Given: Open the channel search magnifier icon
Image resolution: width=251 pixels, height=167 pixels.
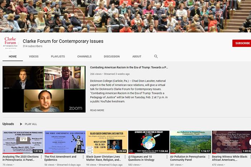Looking at the screenshot, I should tap(156, 57).
